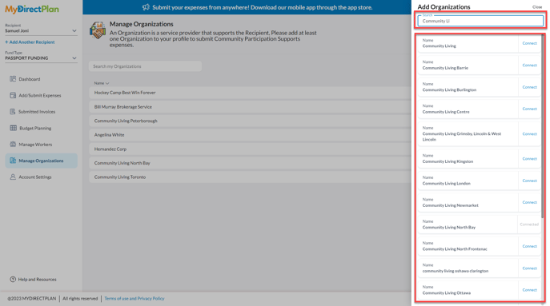Image resolution: width=550 pixels, height=306 pixels.
Task: Sort organizations by the Name column chevron
Action: pos(107,83)
